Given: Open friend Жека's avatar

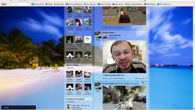Looking at the screenshot, I should click(88, 22).
